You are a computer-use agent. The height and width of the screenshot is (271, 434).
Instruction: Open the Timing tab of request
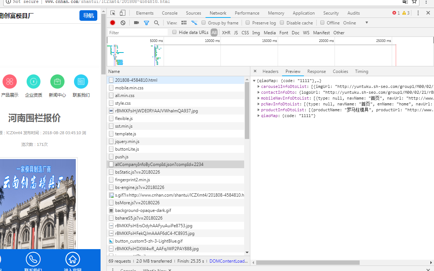(361, 71)
